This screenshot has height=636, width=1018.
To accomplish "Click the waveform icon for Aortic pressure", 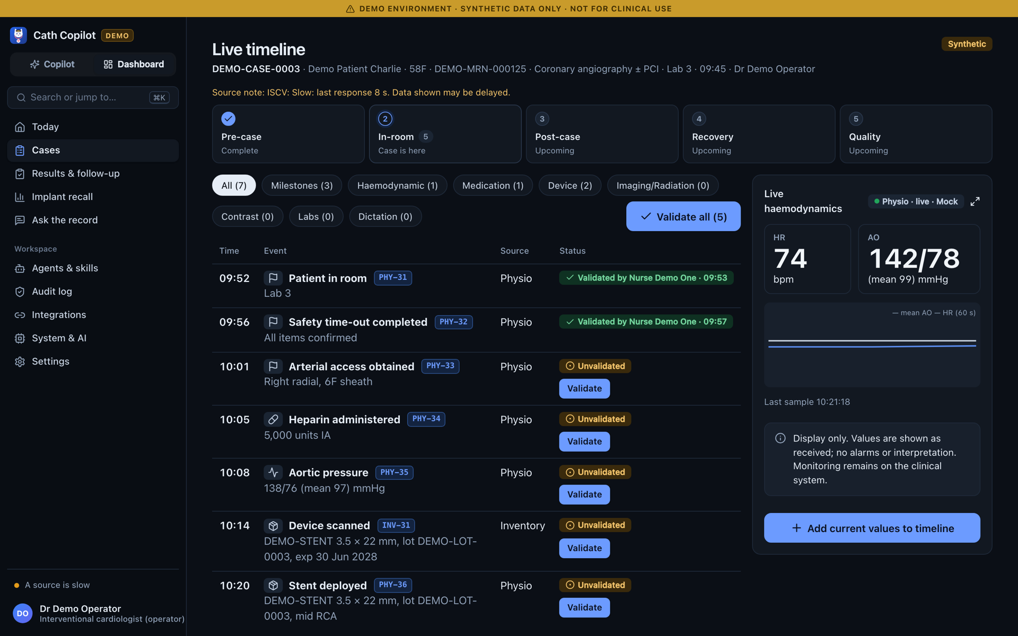I will 273,472.
